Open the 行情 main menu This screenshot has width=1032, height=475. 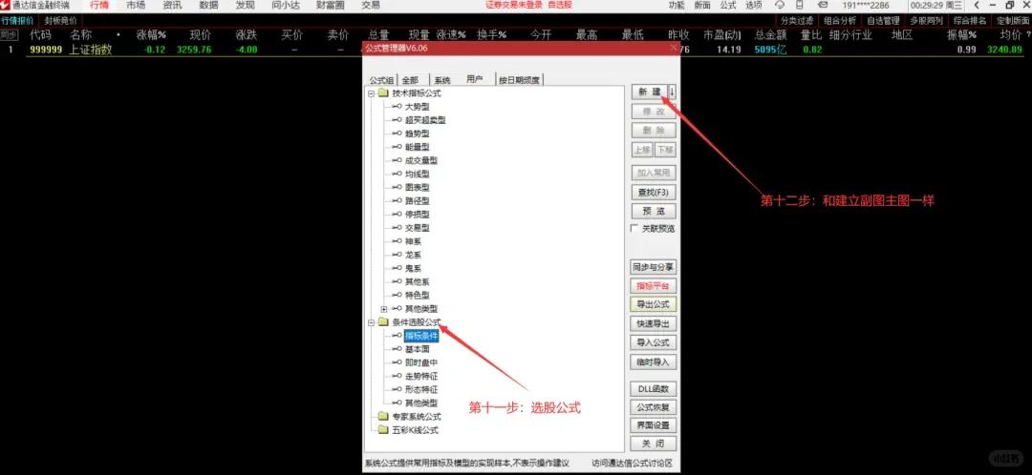tap(99, 6)
